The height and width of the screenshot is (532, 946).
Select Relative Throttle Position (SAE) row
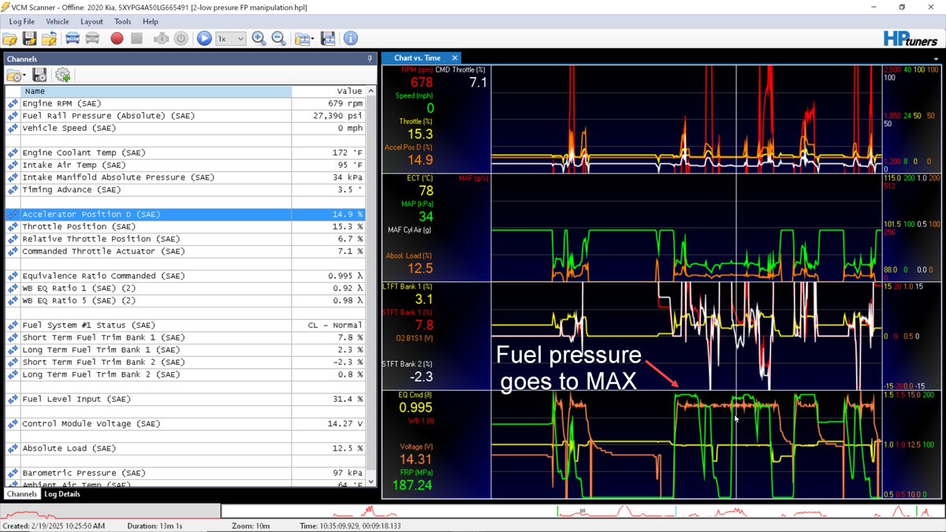point(185,239)
